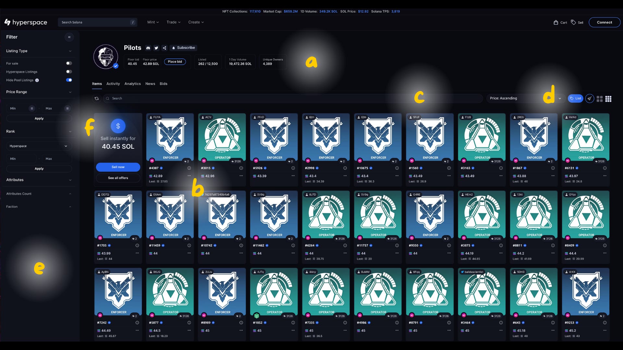The height and width of the screenshot is (350, 623).
Task: Enable Hyperspace Listings toggle
Action: pyautogui.click(x=69, y=72)
